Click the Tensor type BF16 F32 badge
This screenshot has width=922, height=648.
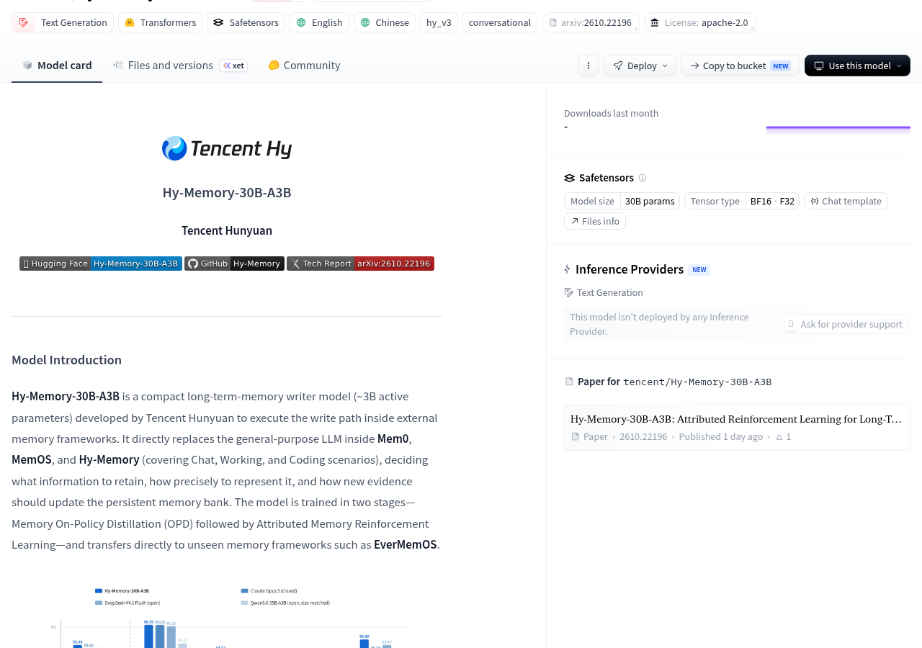pos(742,201)
